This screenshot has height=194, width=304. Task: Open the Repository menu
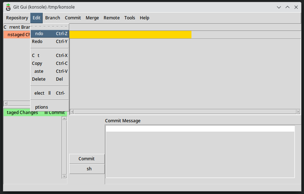point(17,18)
